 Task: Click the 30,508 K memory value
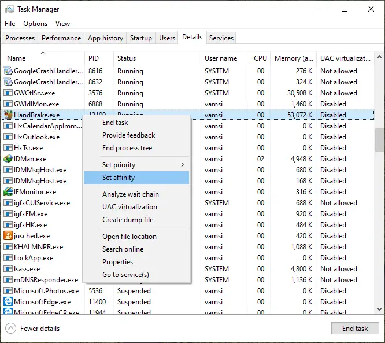[x=299, y=93]
